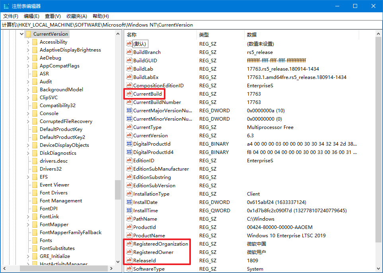Sort by the 类型 column header
The height and width of the screenshot is (273, 383).
point(220,35)
